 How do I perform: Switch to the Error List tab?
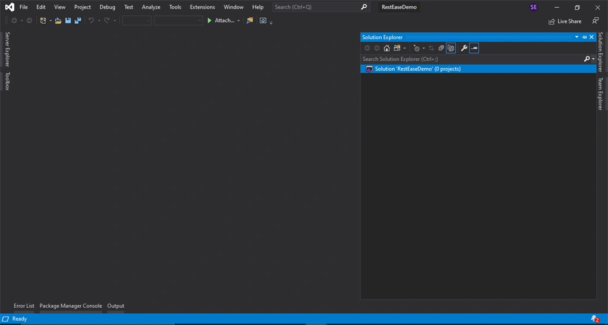[x=24, y=306]
